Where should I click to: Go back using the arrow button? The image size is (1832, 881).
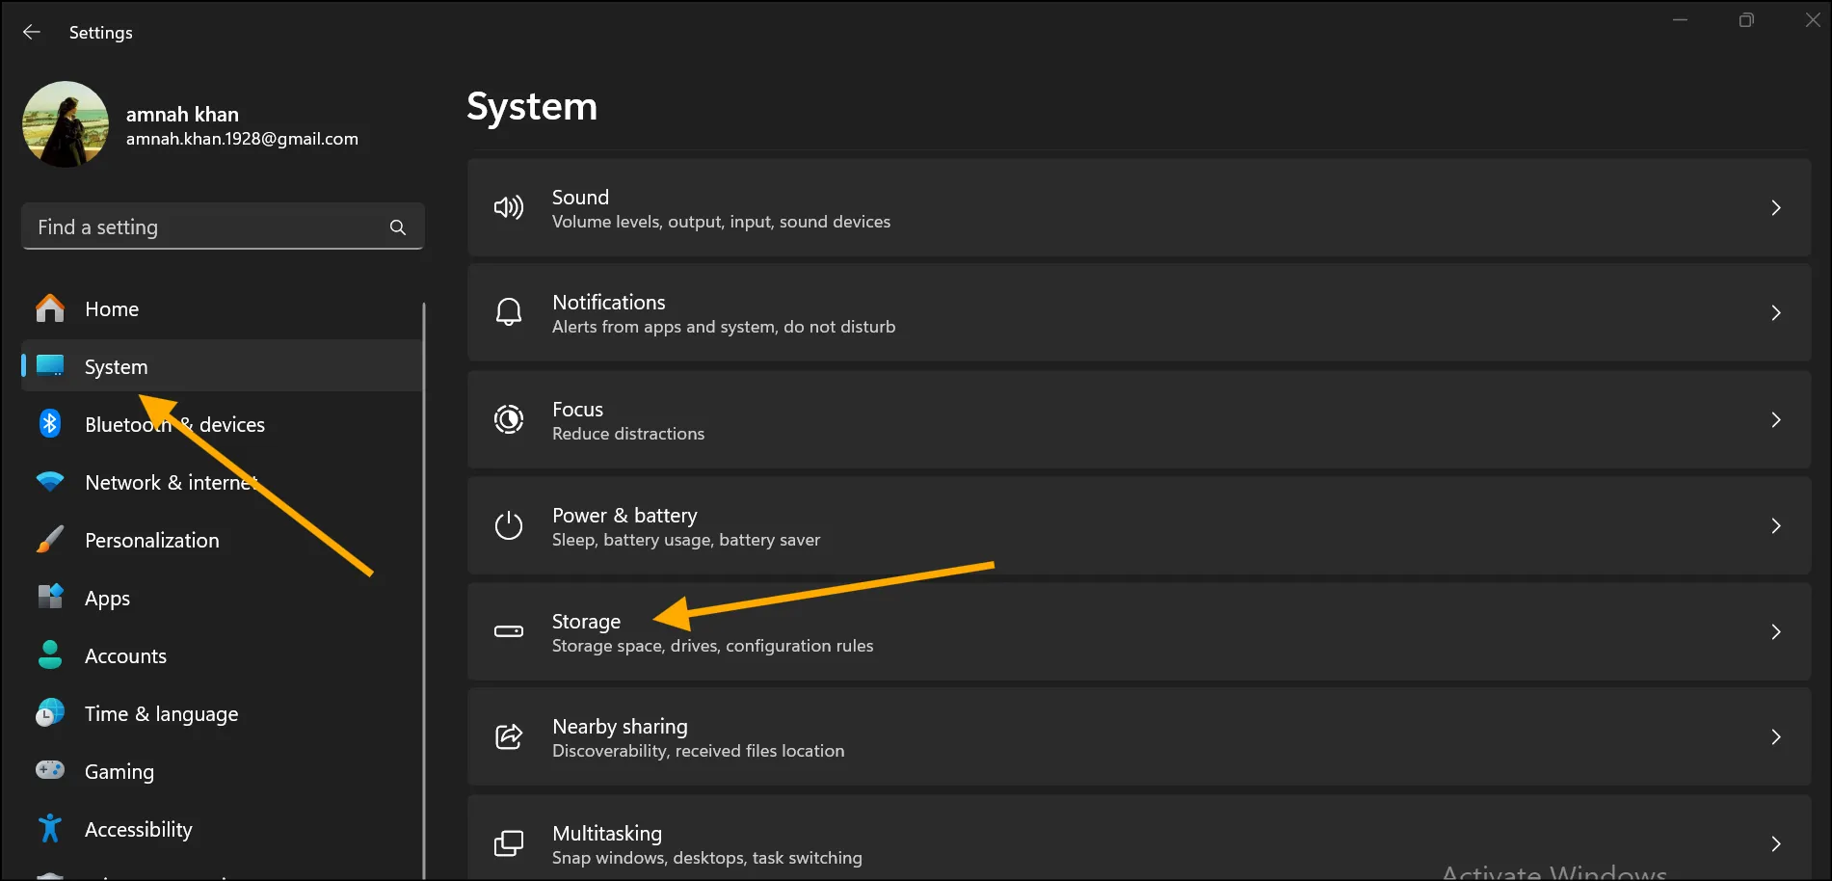32,32
